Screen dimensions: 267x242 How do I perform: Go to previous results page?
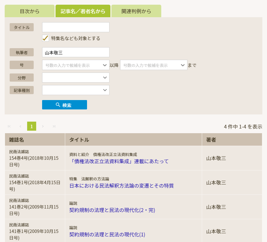[x=21, y=126]
